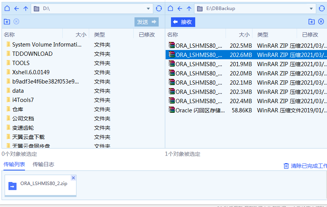Image resolution: width=327 pixels, height=207 pixels.
Task: Refresh the E:\DBBackup listing
Action: pyautogui.click(x=322, y=8)
